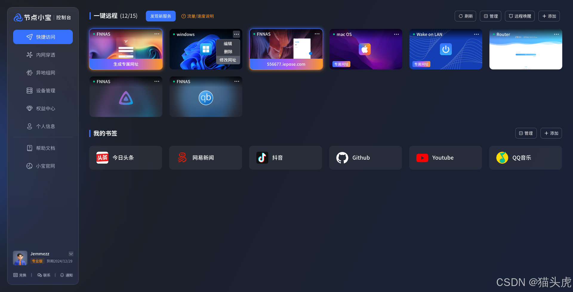
Task: Click the 556677.iepose.com address bar
Action: point(286,64)
